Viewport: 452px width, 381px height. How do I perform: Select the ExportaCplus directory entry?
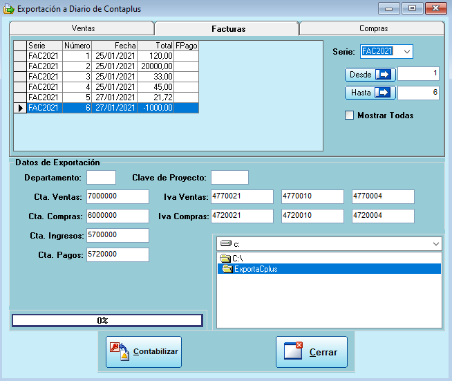click(x=329, y=269)
